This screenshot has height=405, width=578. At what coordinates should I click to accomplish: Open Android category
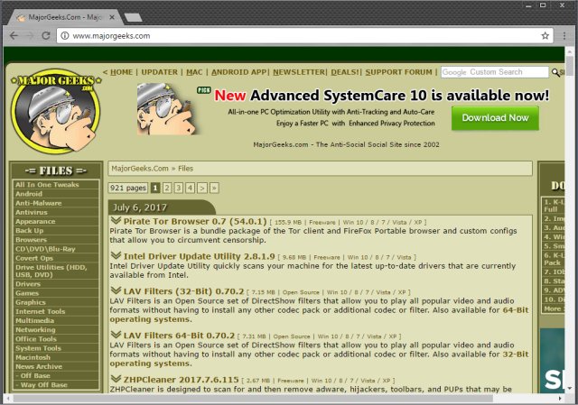tap(56, 194)
